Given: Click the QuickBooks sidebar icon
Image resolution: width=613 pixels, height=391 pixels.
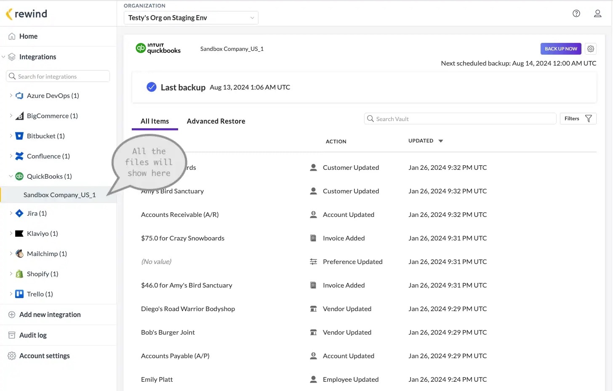Looking at the screenshot, I should (19, 176).
